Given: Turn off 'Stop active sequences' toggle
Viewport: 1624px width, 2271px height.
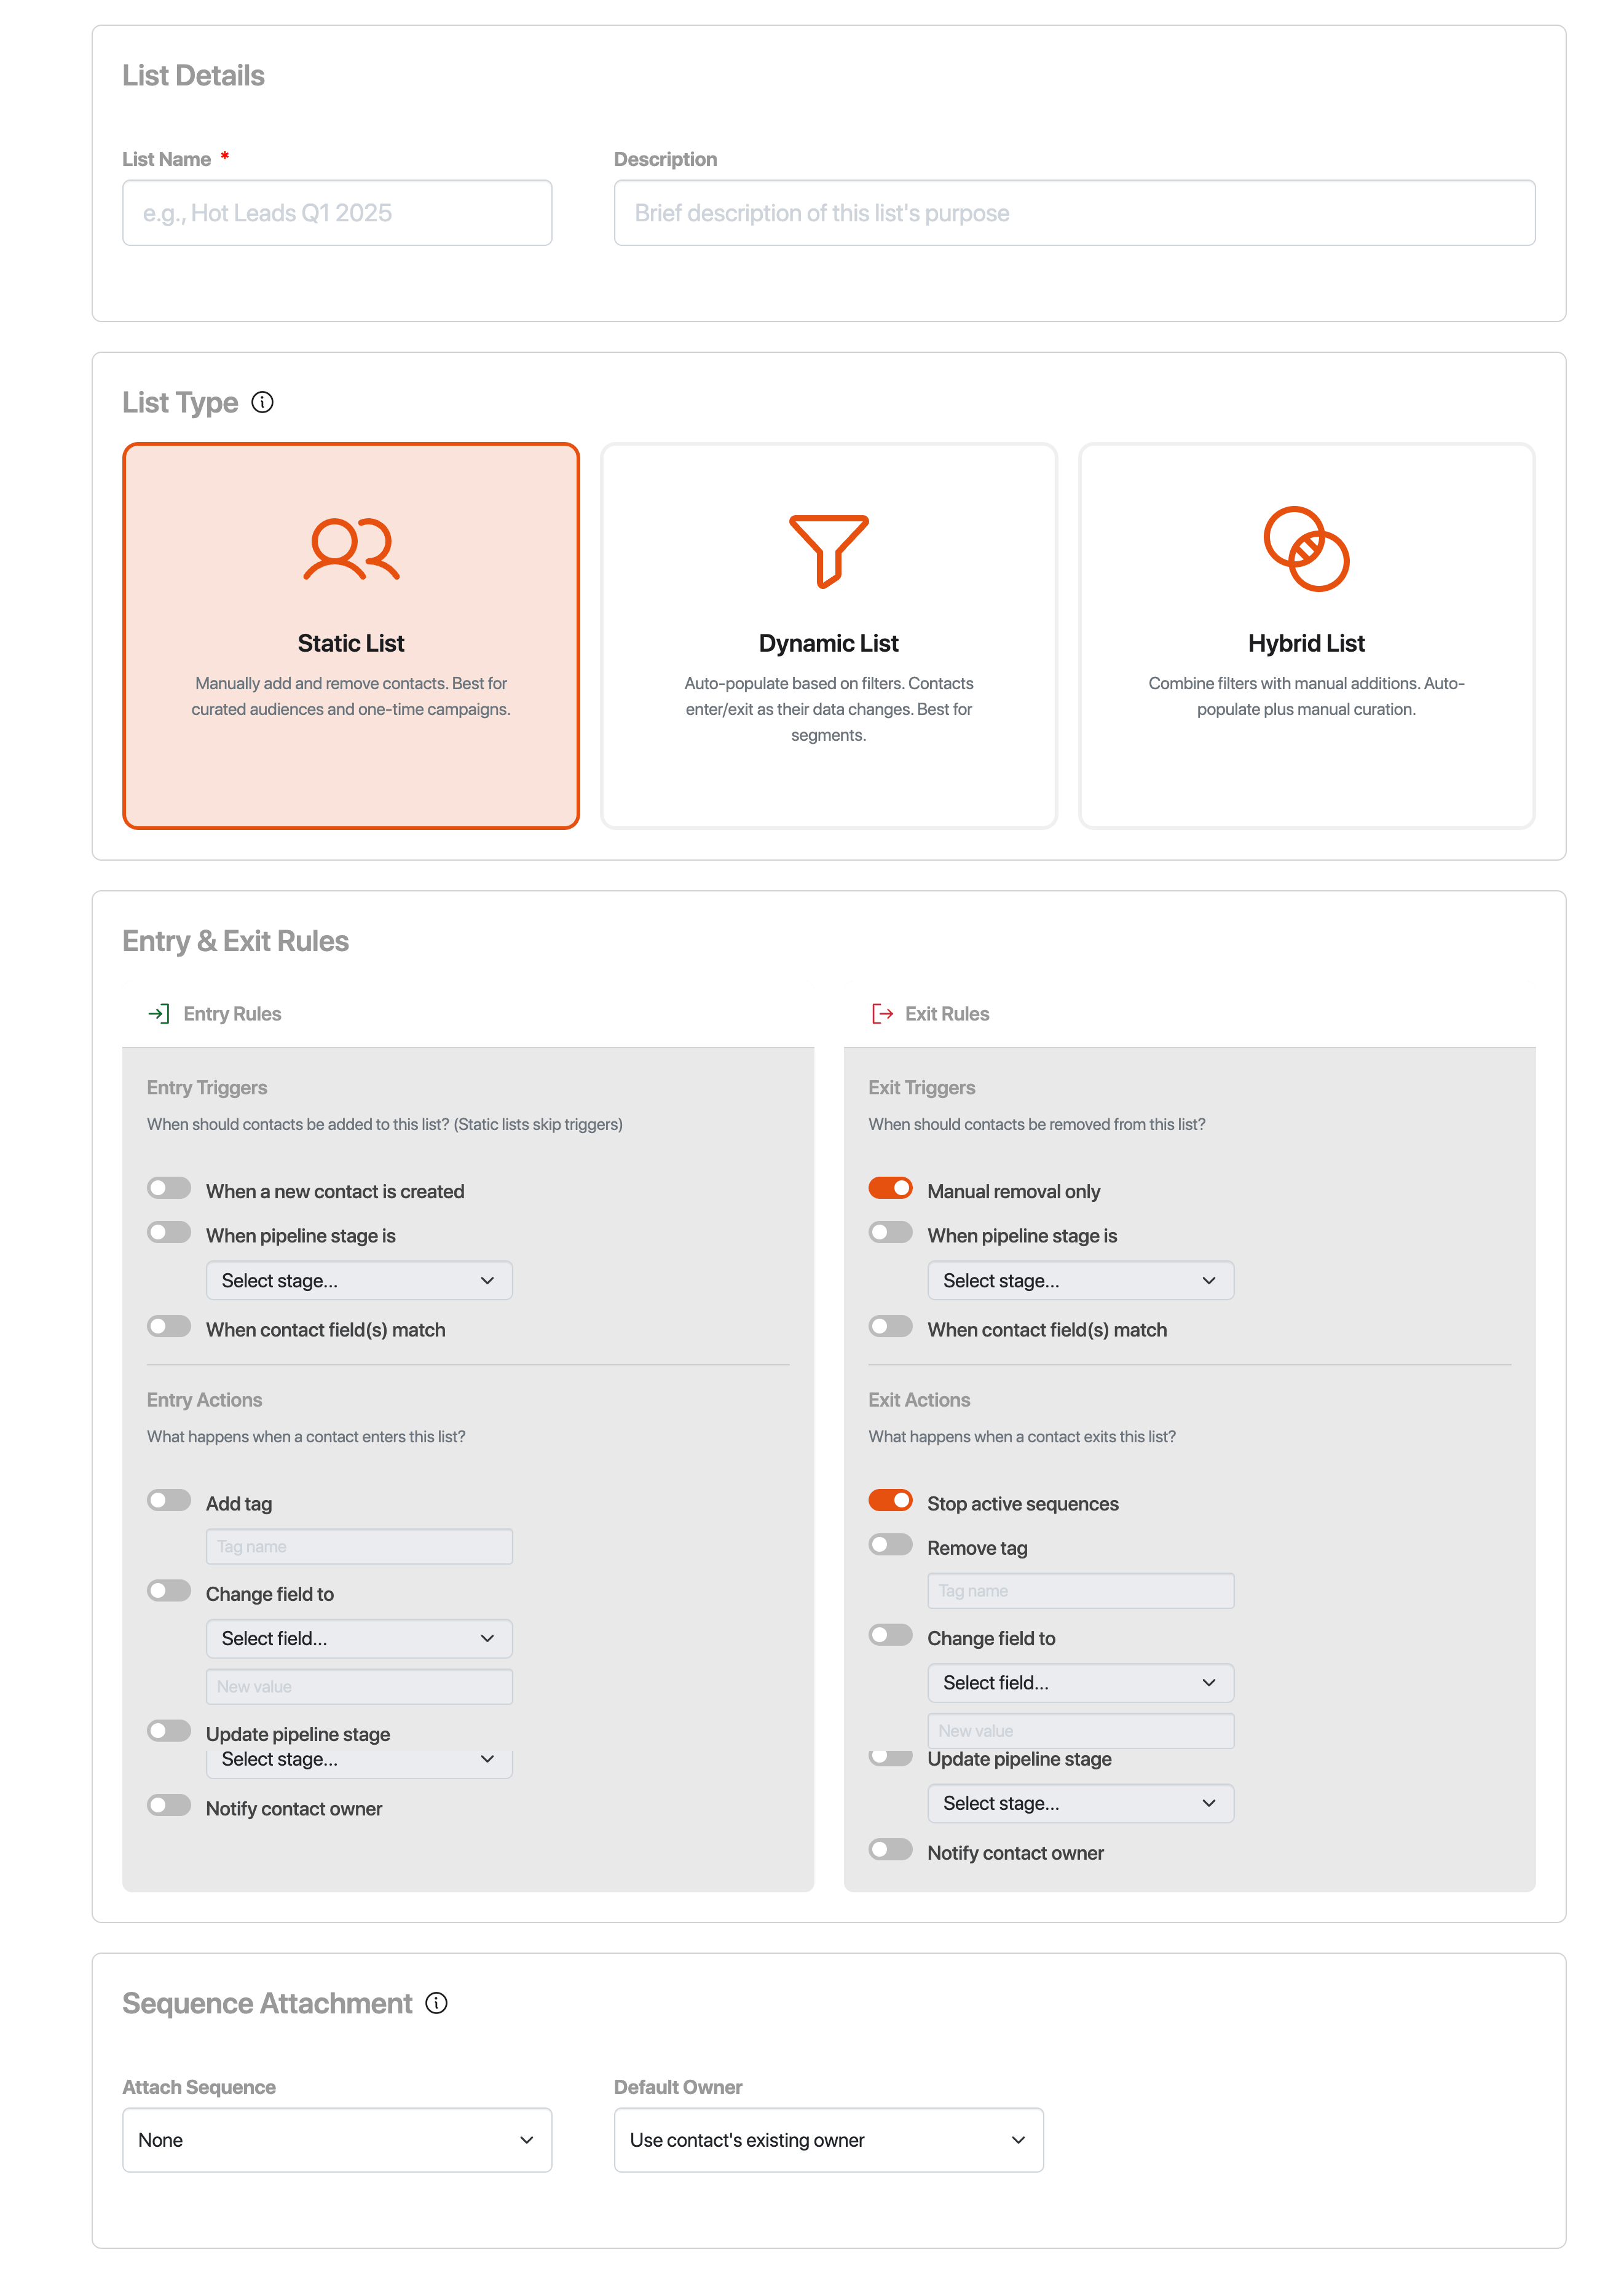Looking at the screenshot, I should (x=890, y=1500).
